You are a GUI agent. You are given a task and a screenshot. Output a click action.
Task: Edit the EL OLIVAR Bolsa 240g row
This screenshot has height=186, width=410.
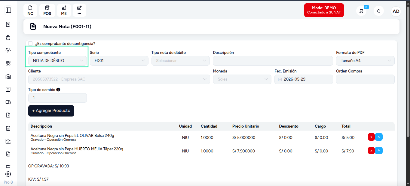tap(379, 137)
